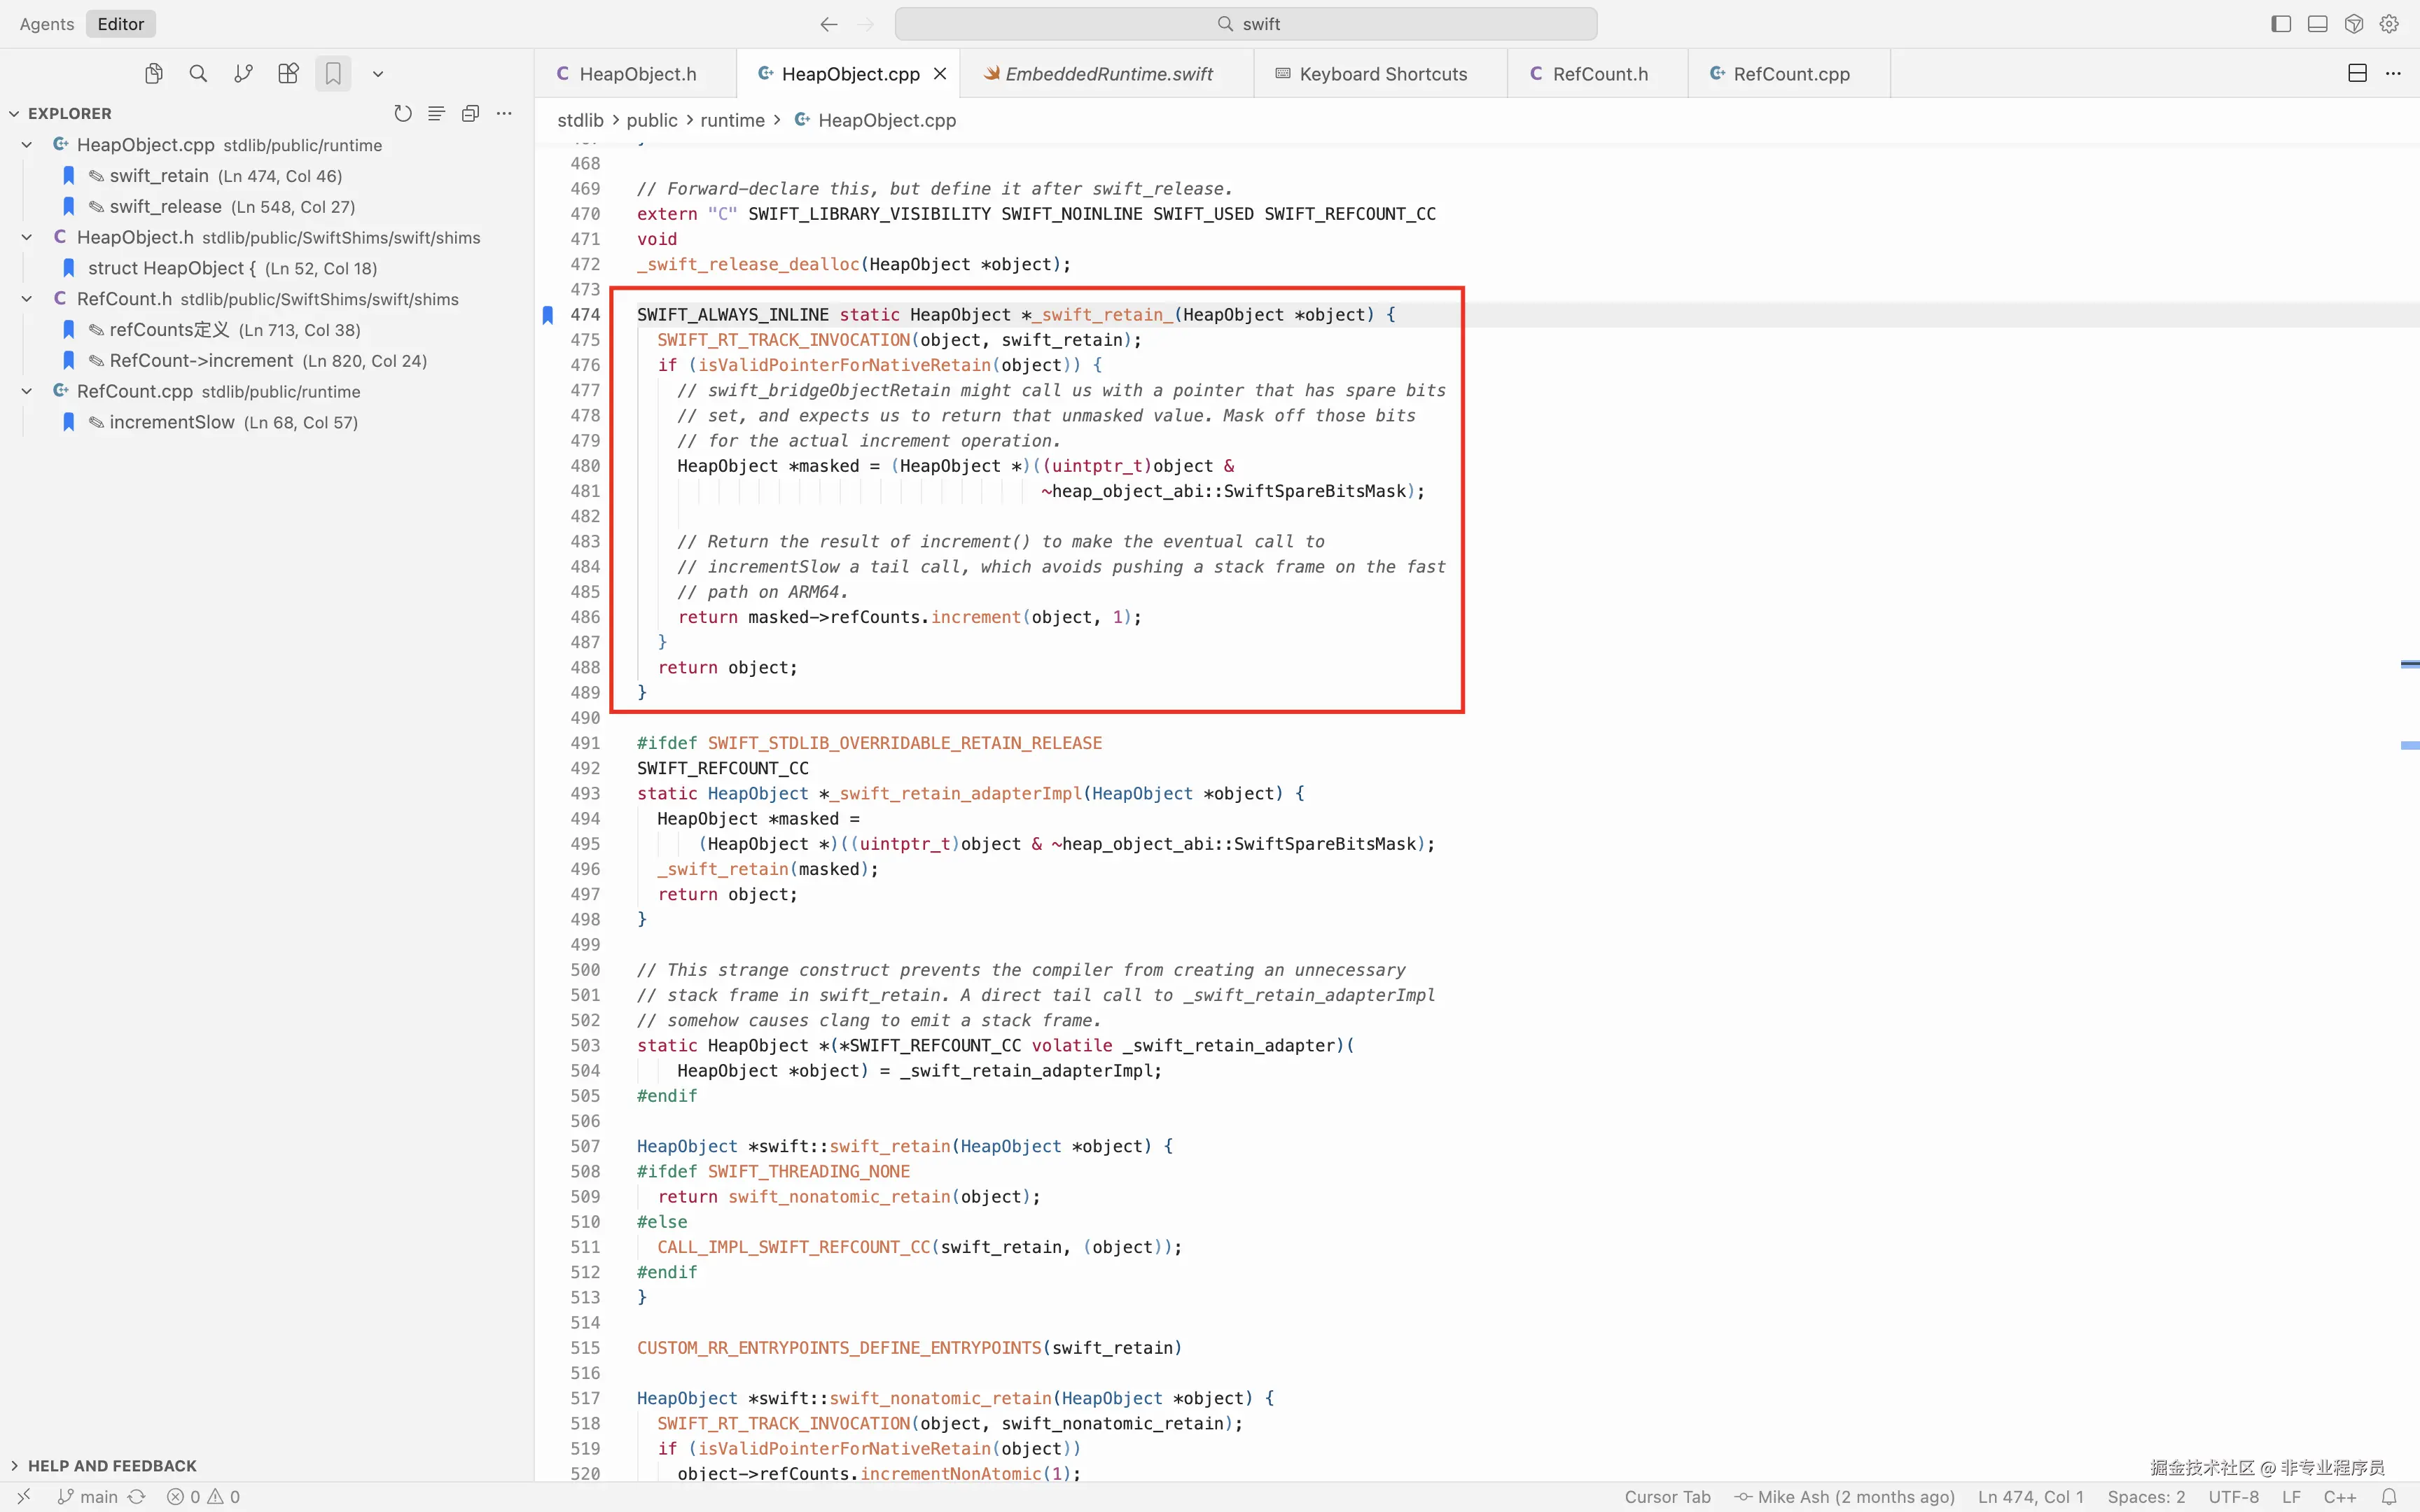Click the split editor layout icon
2420x1512 pixels.
click(x=2357, y=74)
